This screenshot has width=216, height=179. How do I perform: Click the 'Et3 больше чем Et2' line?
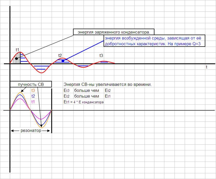(x=87, y=90)
